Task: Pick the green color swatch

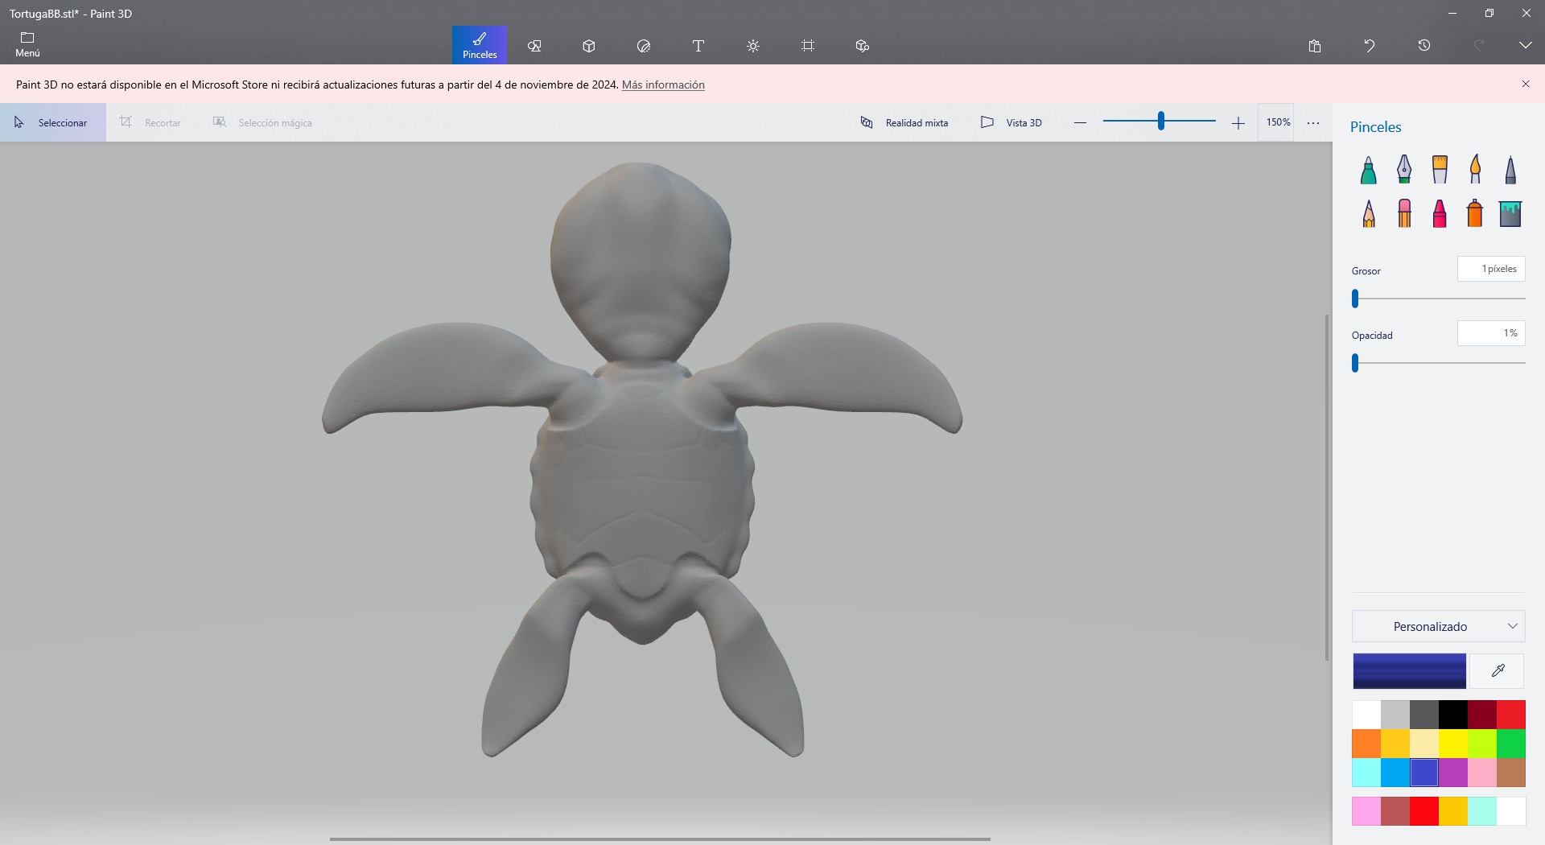Action: click(1511, 744)
